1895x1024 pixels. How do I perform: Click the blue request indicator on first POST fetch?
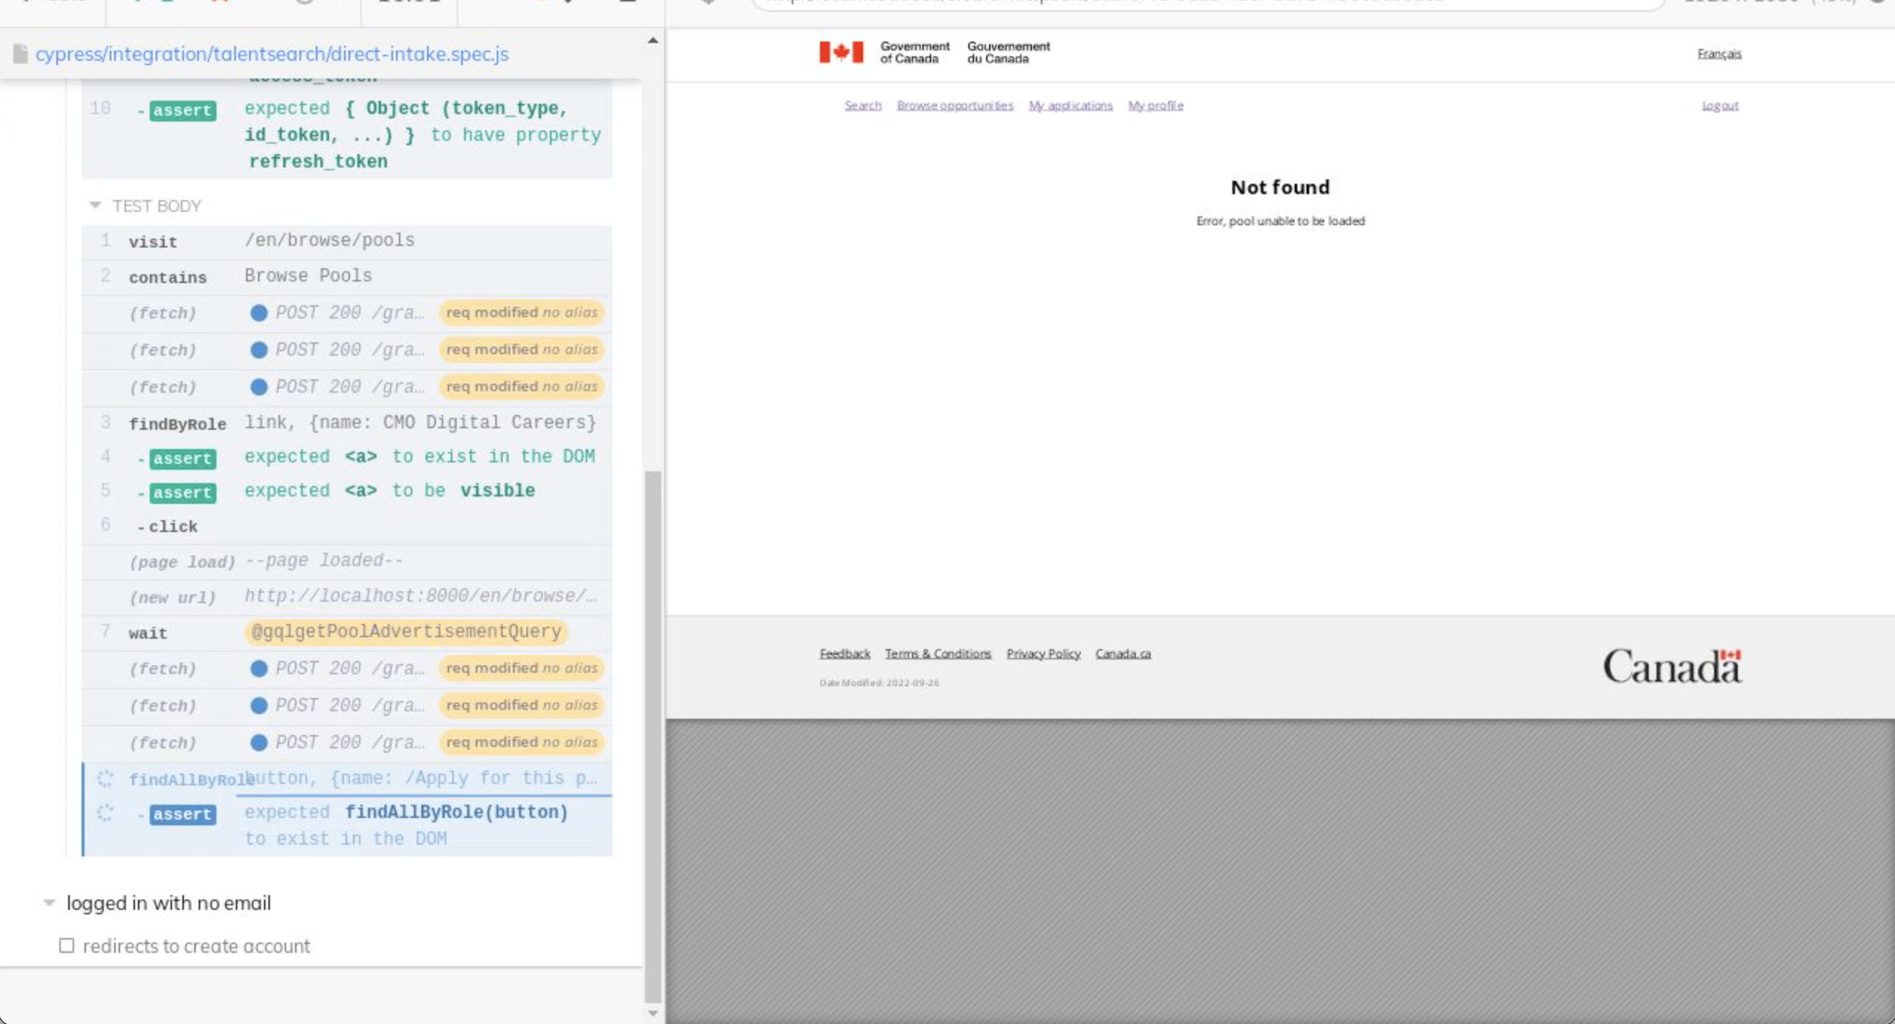(x=259, y=313)
